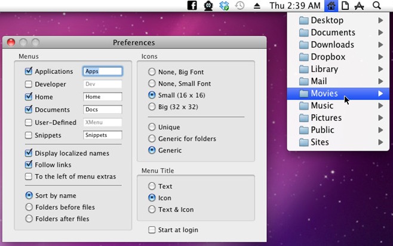Open the Time Machine menu icon
The height and width of the screenshot is (246, 393).
tap(240, 5)
